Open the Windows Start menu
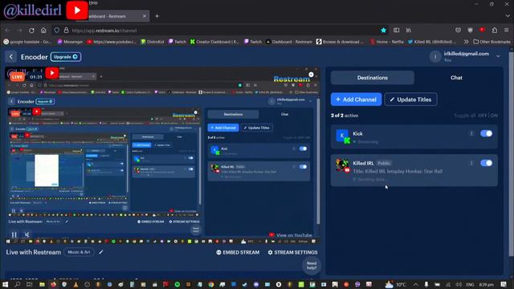Image resolution: width=514 pixels, height=289 pixels. pos(6,284)
